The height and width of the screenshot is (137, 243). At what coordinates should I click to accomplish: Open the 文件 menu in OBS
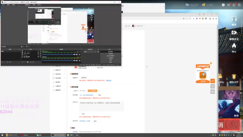3,5
